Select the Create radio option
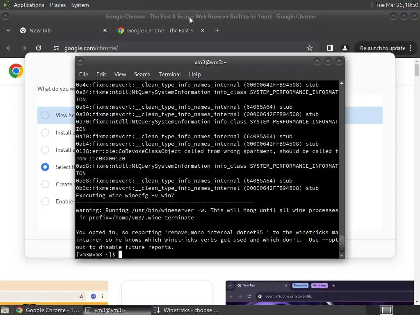 tap(45, 184)
